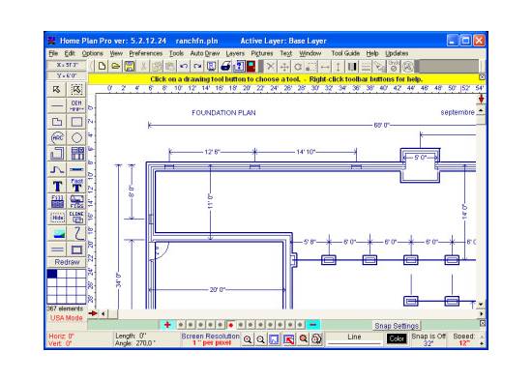The height and width of the screenshot is (381, 532).
Task: Click the Undo arrow icon
Action: point(184,66)
